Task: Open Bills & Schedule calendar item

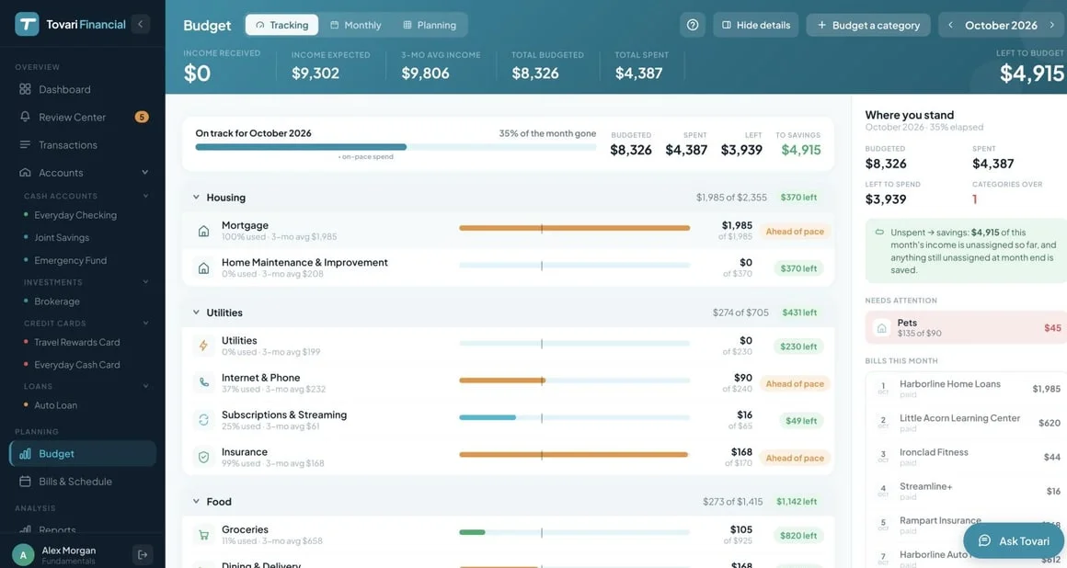Action: point(83,481)
